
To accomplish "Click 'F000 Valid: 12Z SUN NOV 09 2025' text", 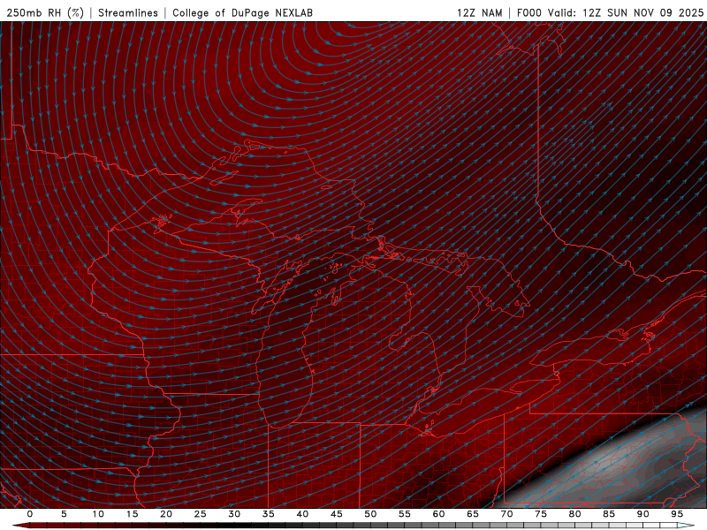I will click(610, 12).
